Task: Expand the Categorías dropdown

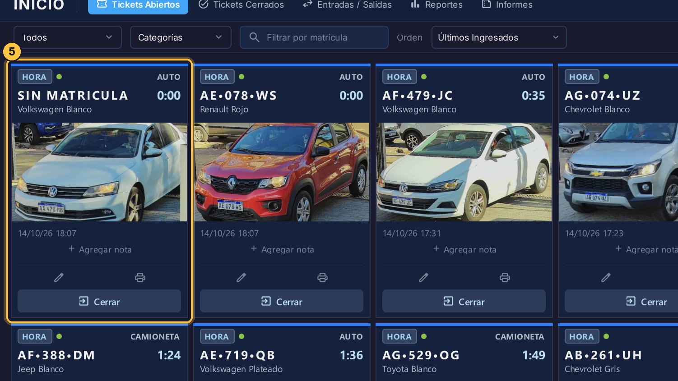Action: click(181, 37)
